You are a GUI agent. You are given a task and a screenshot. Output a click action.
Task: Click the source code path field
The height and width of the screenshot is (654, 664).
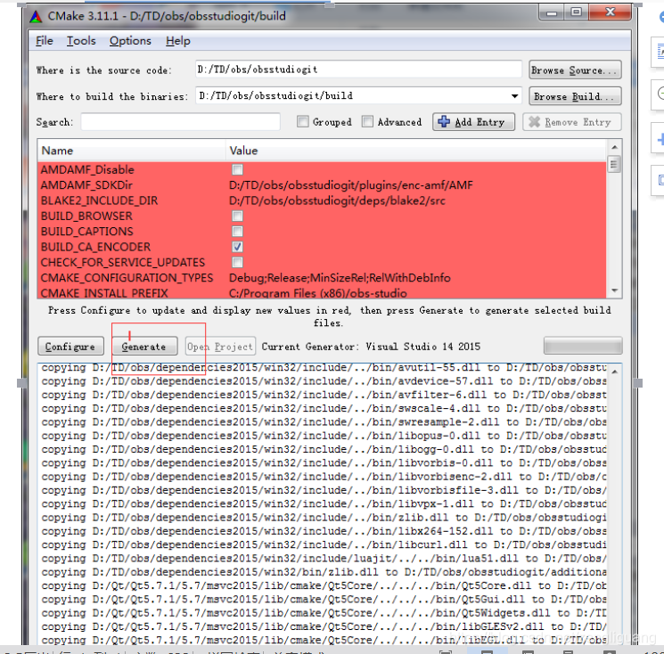click(x=358, y=69)
